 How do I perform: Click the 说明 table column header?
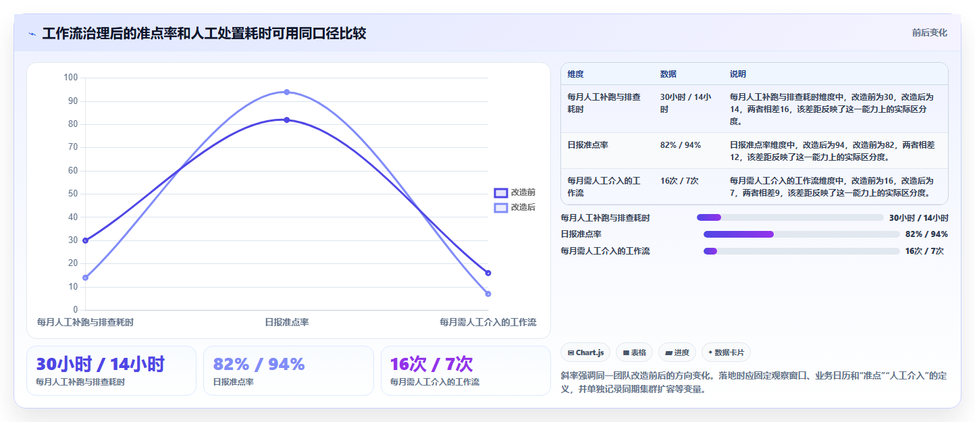click(738, 74)
